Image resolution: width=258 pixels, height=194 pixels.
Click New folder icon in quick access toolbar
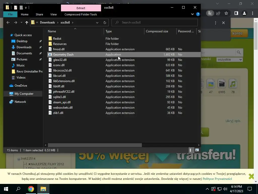pyautogui.click(x=21, y=7)
